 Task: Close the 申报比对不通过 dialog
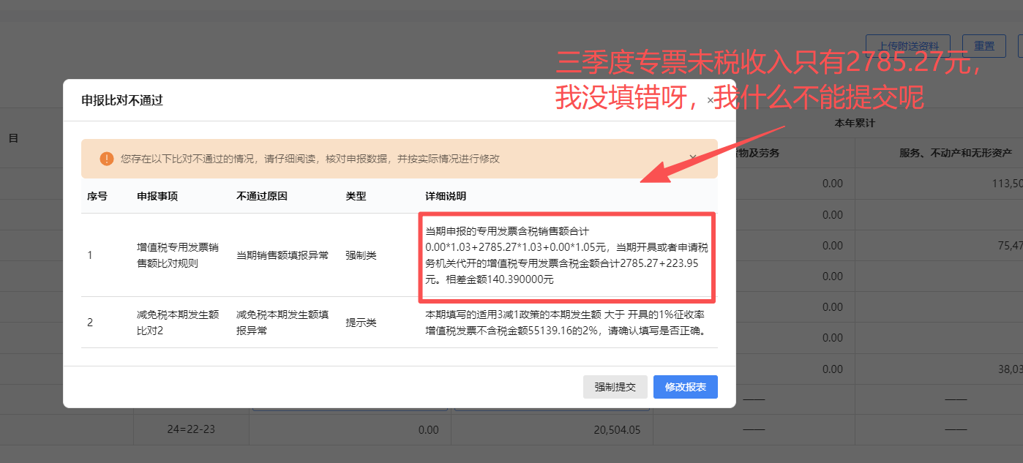[x=710, y=100]
